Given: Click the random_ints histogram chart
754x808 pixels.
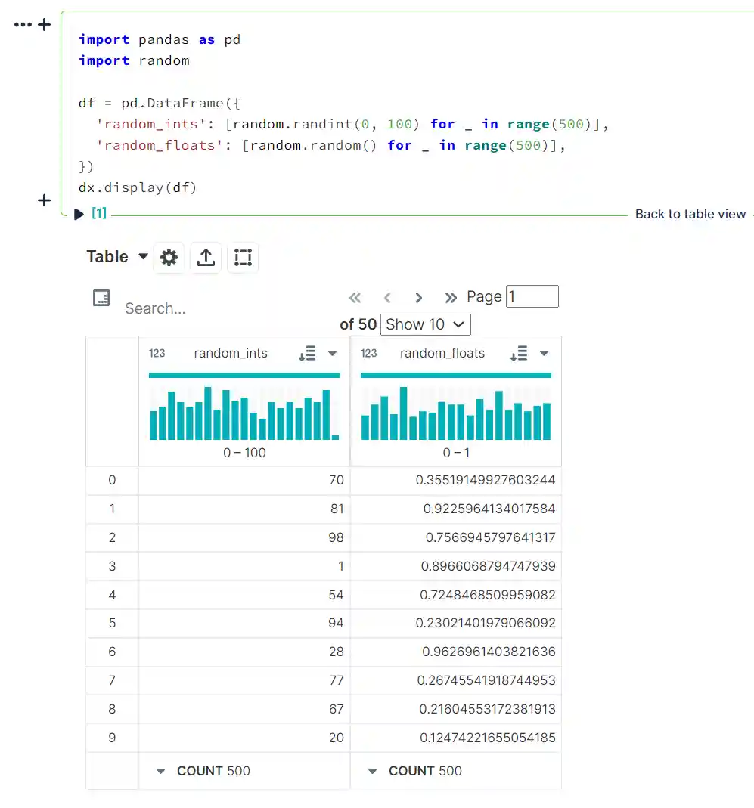Looking at the screenshot, I should pos(244,413).
